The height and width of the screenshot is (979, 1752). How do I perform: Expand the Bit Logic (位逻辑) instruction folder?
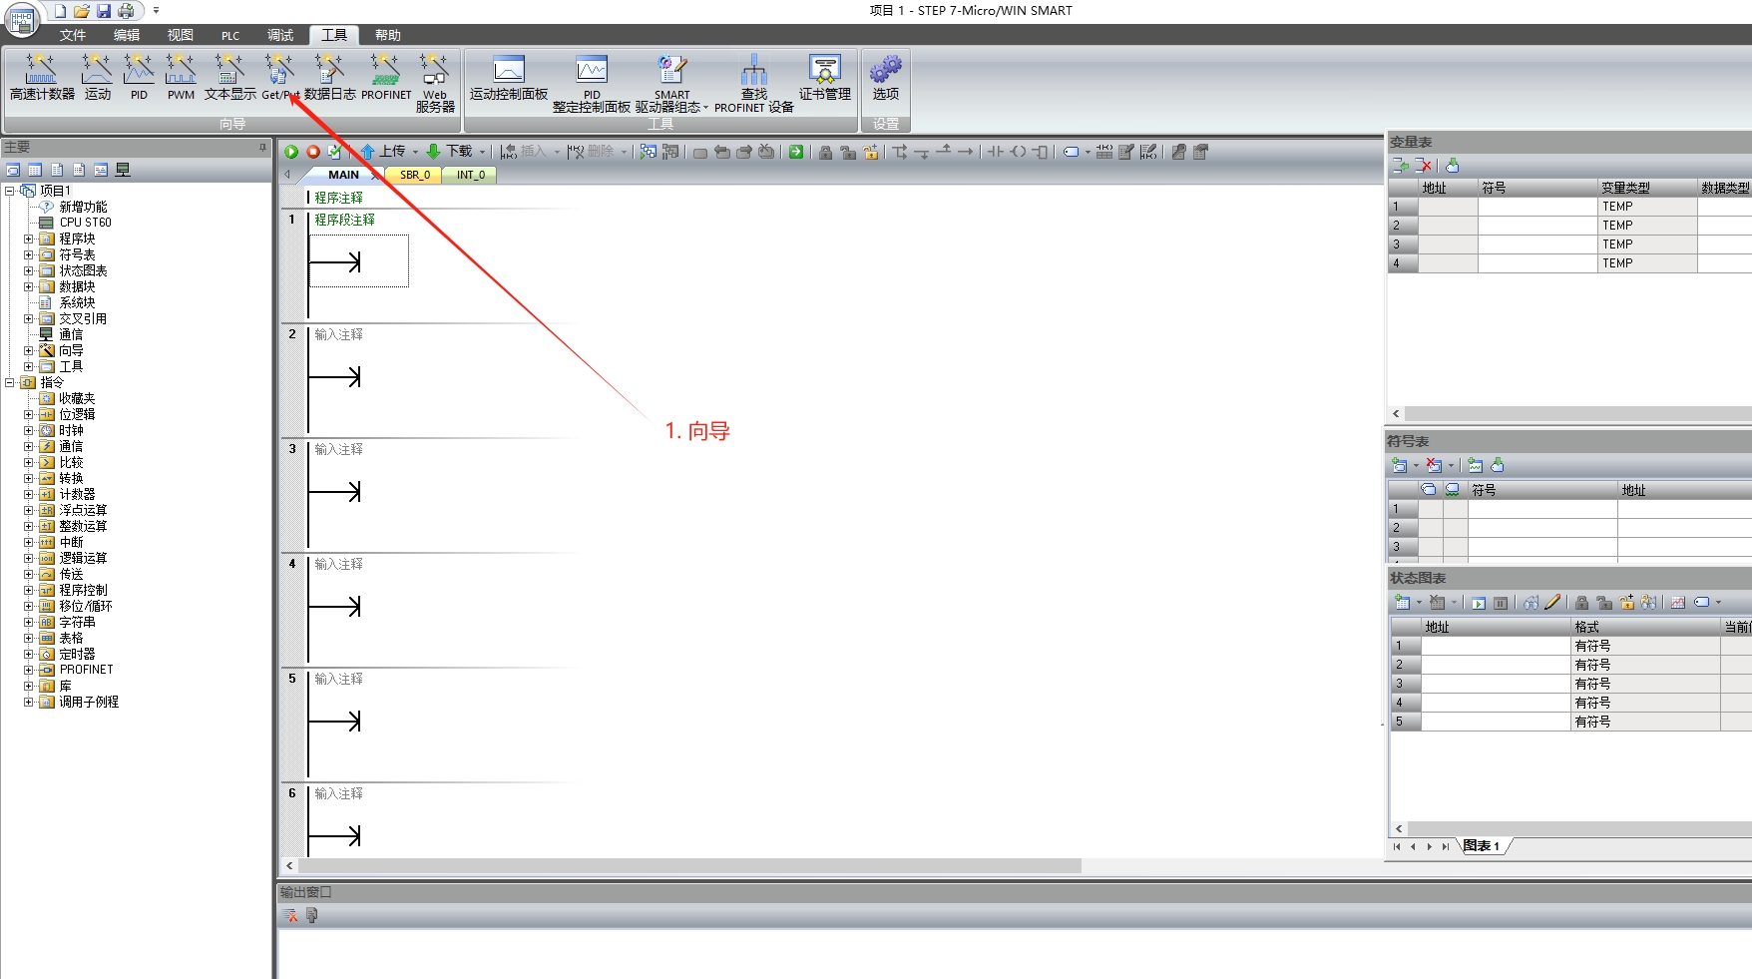(x=29, y=414)
